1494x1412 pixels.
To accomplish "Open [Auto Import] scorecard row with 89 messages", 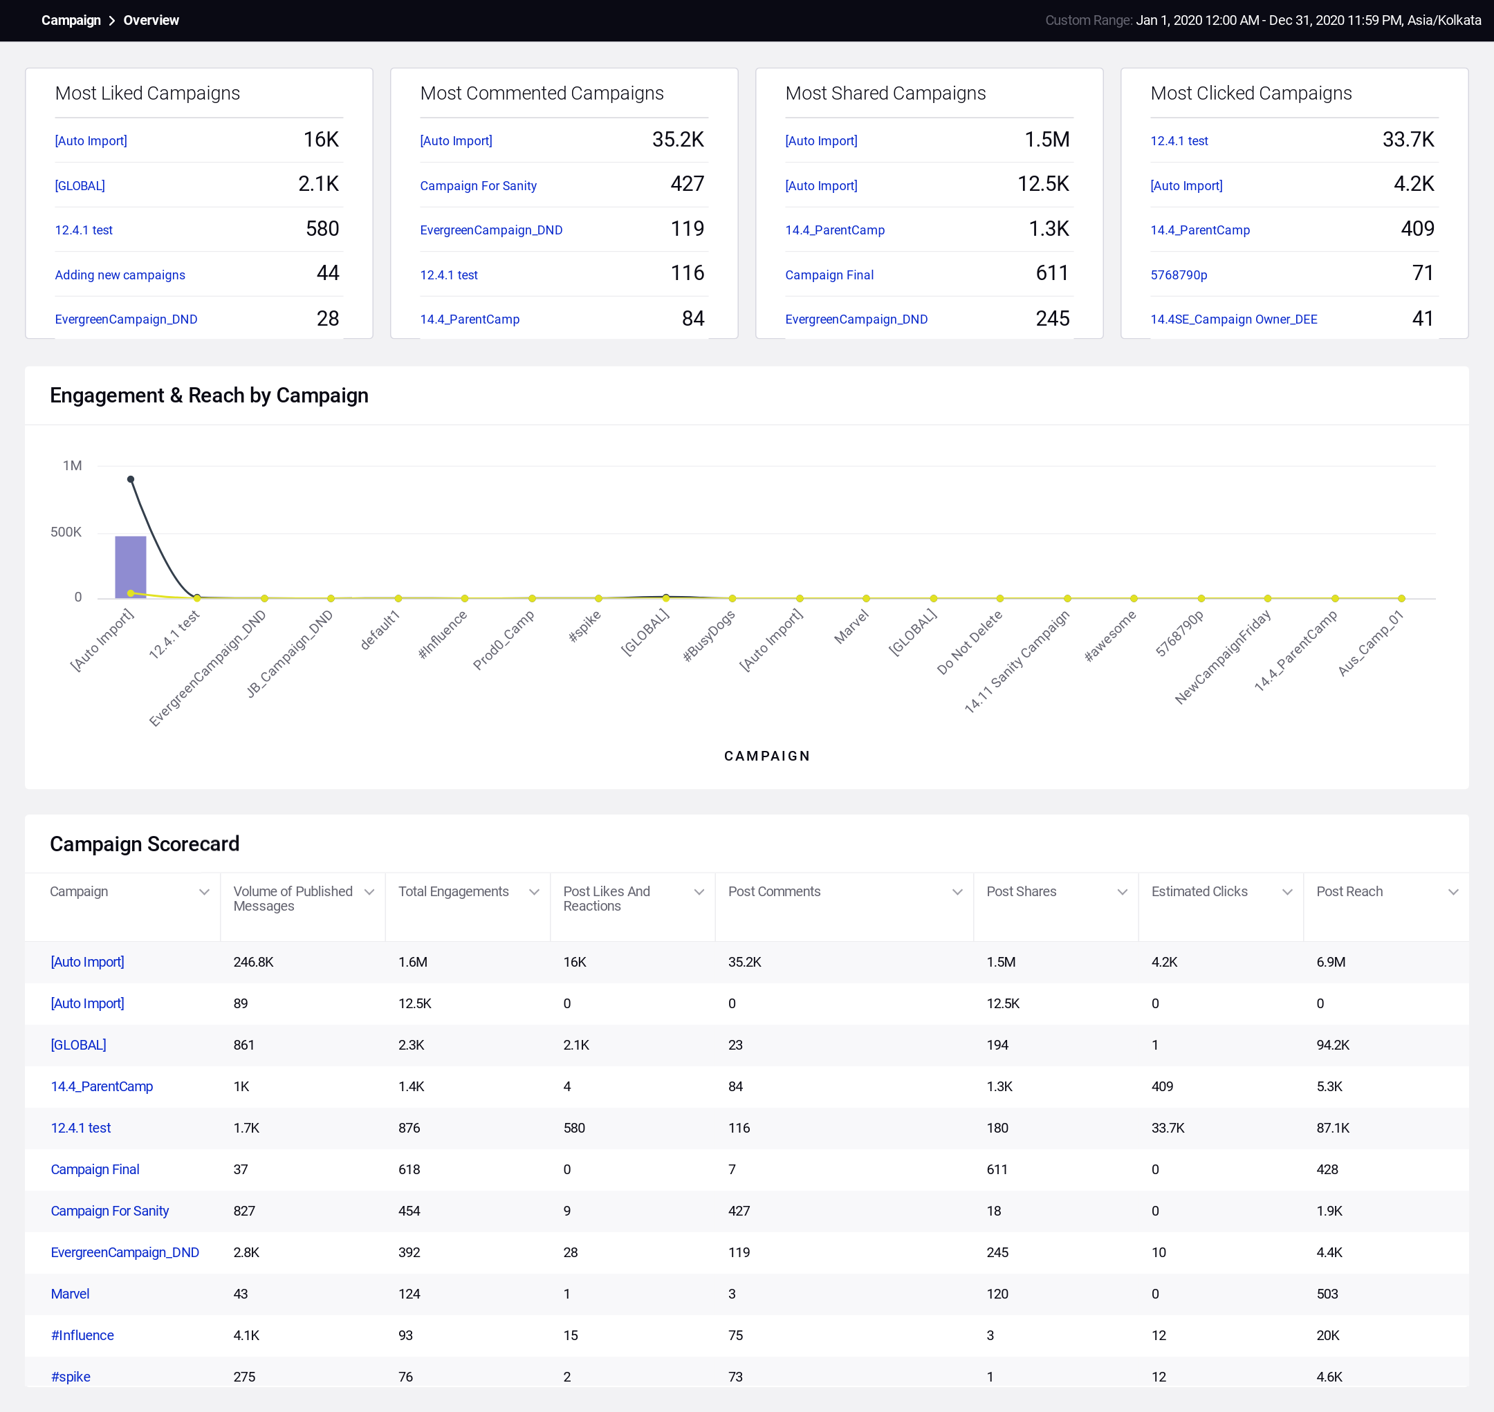I will tap(87, 1003).
